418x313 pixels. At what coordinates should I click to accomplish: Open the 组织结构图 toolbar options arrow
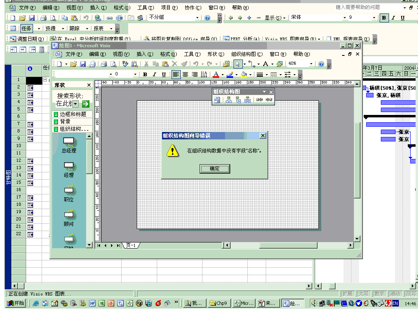(264, 92)
